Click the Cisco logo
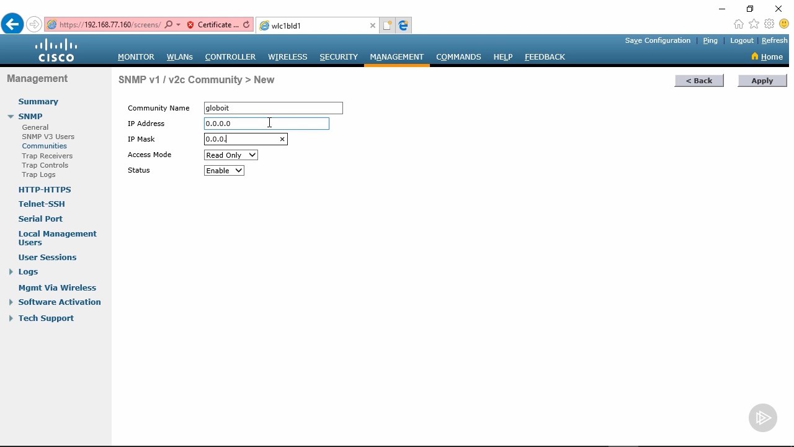This screenshot has height=447, width=794. pos(56,50)
